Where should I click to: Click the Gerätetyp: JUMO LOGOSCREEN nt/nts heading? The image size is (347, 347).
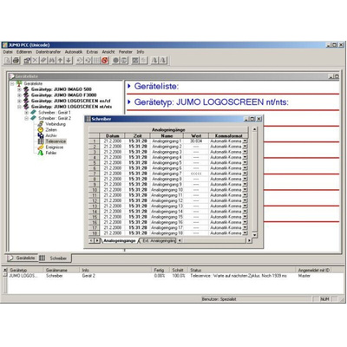click(x=212, y=102)
